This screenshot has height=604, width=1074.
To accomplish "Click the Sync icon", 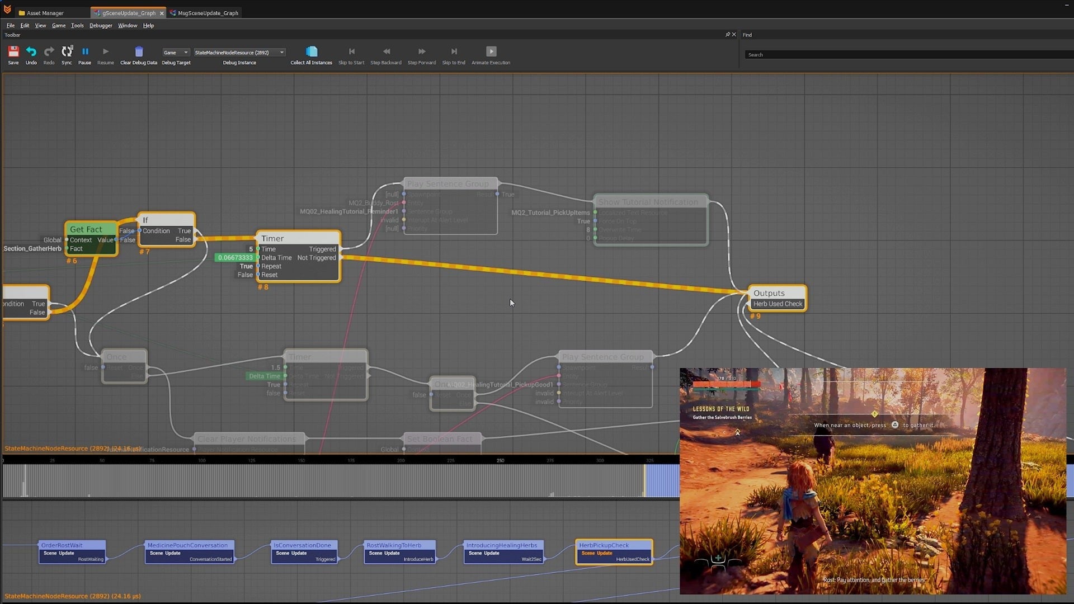I will tap(67, 52).
